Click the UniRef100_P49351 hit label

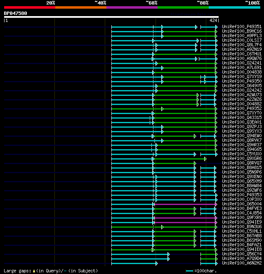[242, 26]
